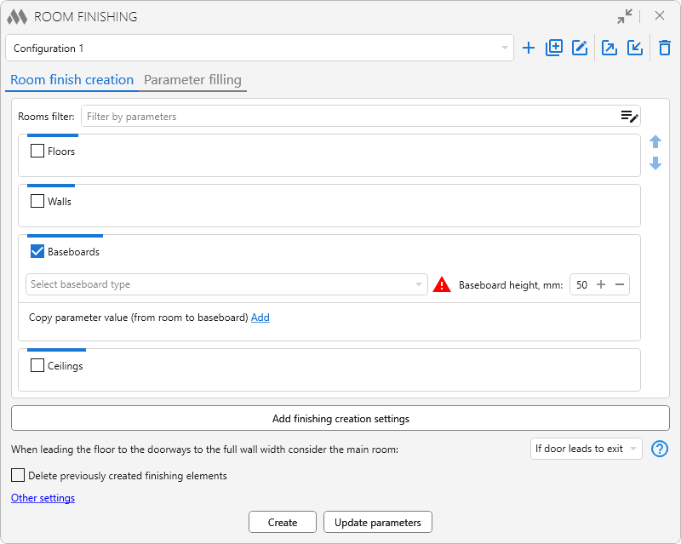Open the rooms filter editor icon

629,117
